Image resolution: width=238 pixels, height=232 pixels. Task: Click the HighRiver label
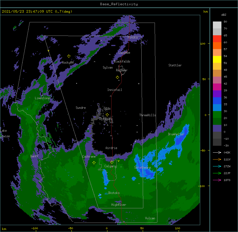(119, 205)
